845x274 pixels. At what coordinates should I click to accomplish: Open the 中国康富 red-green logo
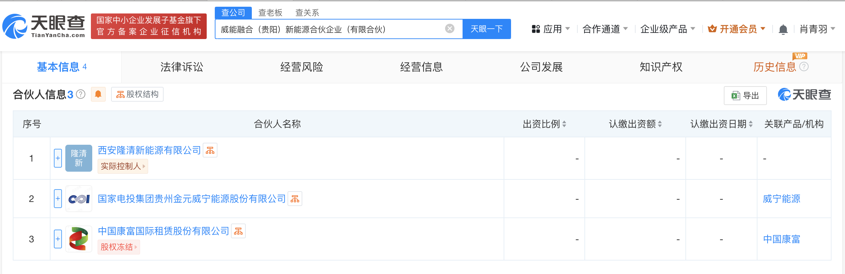[x=79, y=239]
